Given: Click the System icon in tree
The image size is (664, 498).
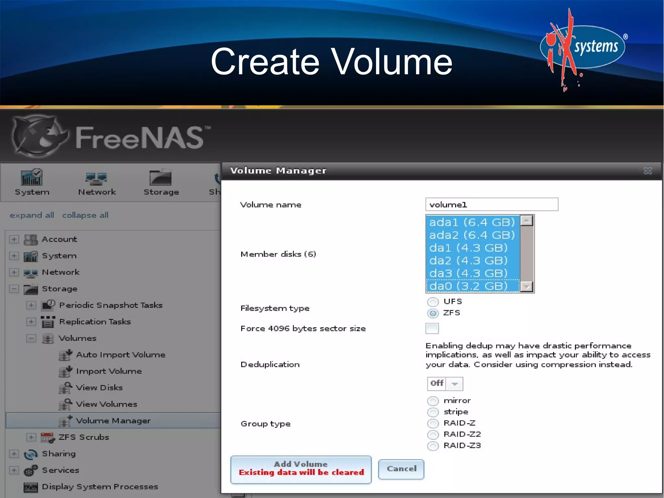Looking at the screenshot, I should tap(31, 256).
